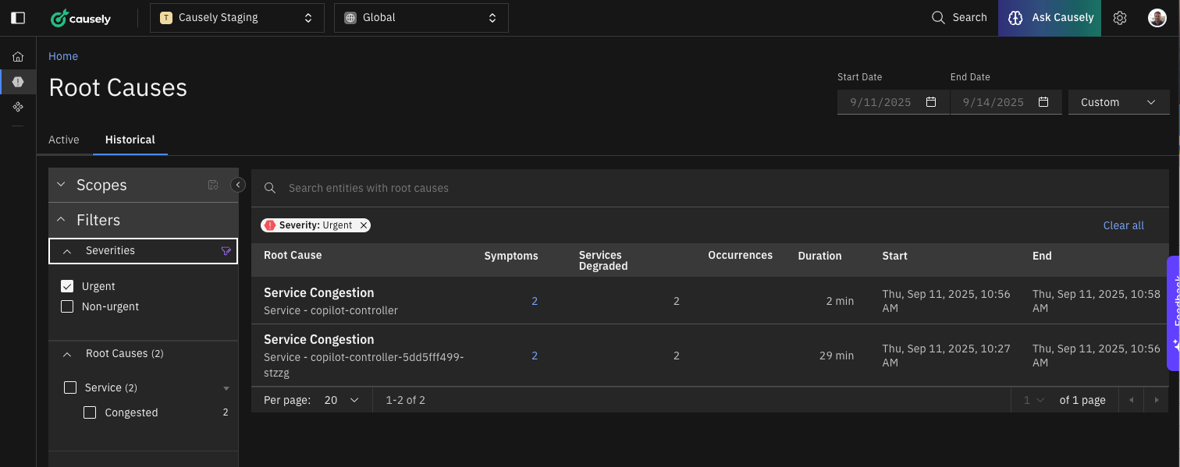Screen dimensions: 1180x467
Task: Enable the Non-urgent checkbox
Action: tap(67, 306)
